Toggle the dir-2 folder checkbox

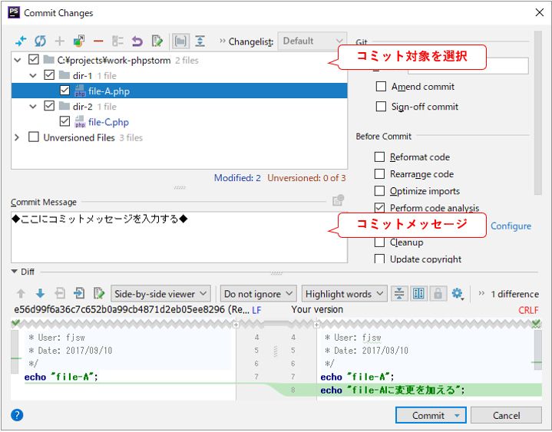point(49,106)
